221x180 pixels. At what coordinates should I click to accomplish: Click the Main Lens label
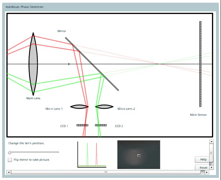tap(34, 98)
